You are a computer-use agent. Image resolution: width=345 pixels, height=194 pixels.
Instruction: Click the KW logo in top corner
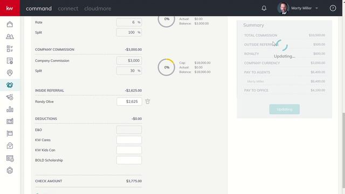10,8
